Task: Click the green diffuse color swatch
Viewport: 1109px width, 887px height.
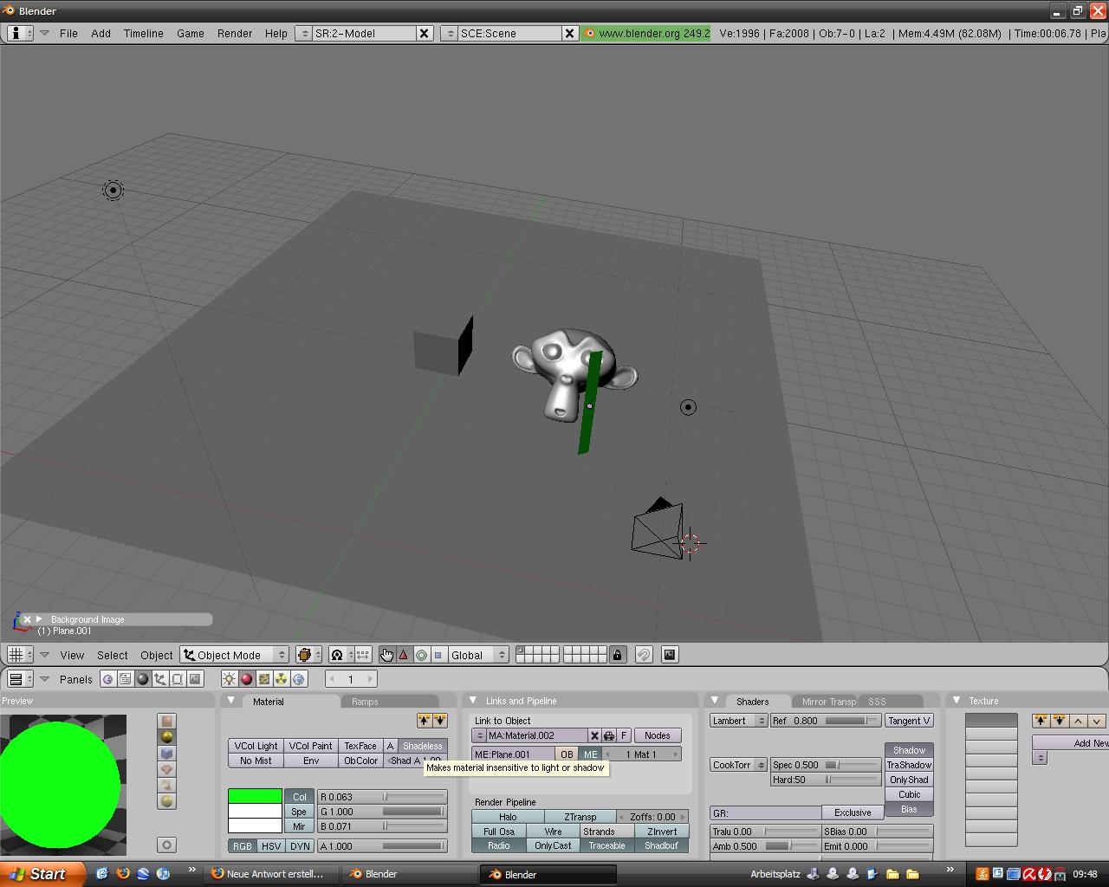Action: 255,796
